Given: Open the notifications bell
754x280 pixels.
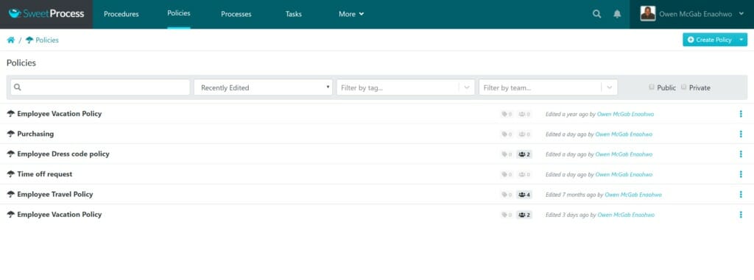Looking at the screenshot, I should (617, 14).
